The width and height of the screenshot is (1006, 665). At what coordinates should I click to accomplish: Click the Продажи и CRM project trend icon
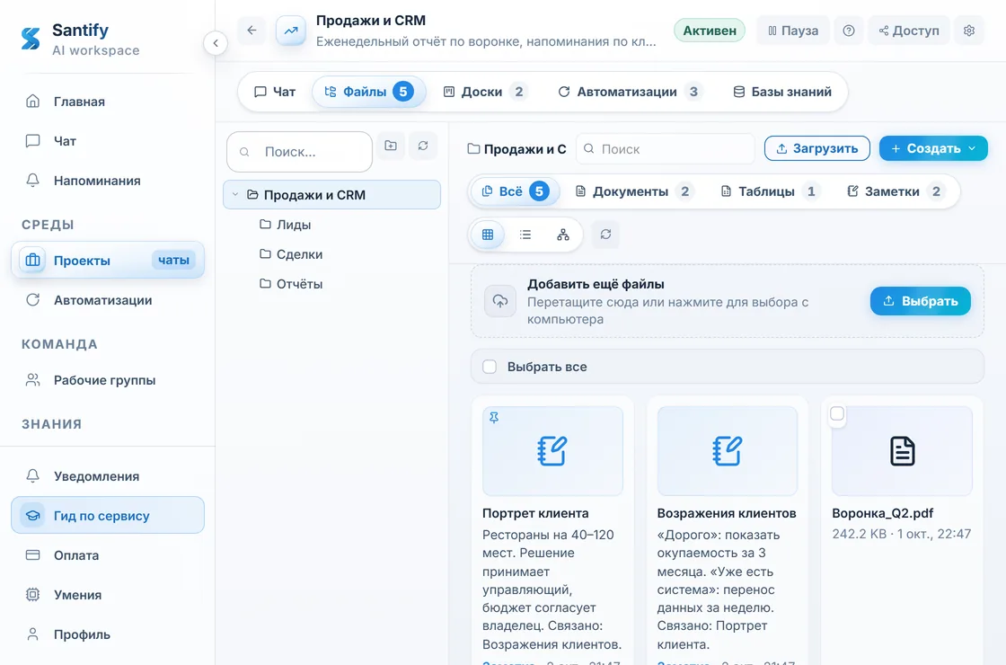point(291,31)
